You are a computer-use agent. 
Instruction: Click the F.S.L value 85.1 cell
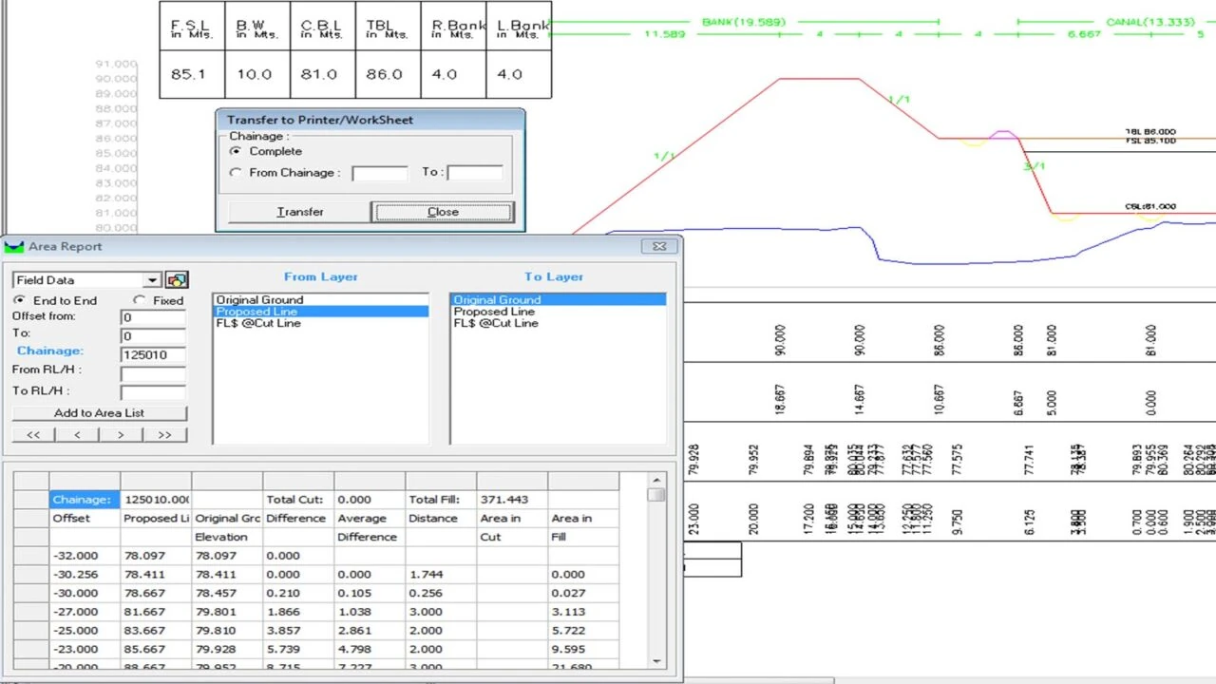pyautogui.click(x=192, y=74)
